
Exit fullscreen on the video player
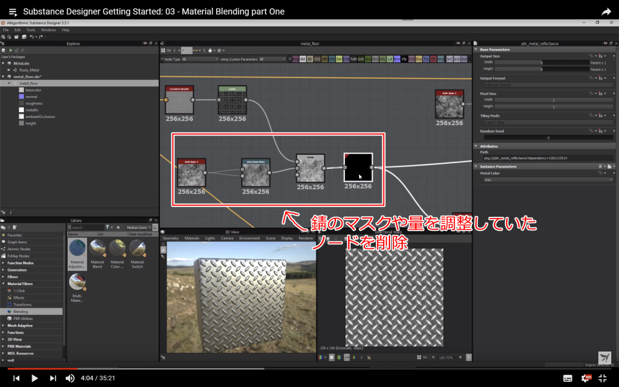pyautogui.click(x=602, y=378)
